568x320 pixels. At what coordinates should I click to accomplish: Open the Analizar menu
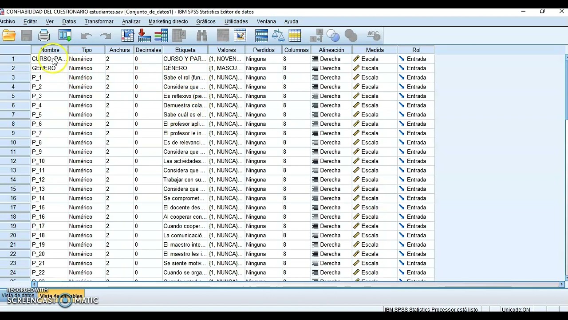pyautogui.click(x=131, y=21)
